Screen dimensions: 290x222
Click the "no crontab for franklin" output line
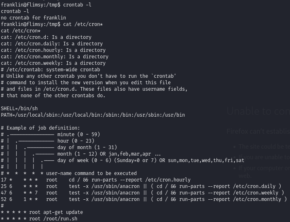[x=33, y=17]
